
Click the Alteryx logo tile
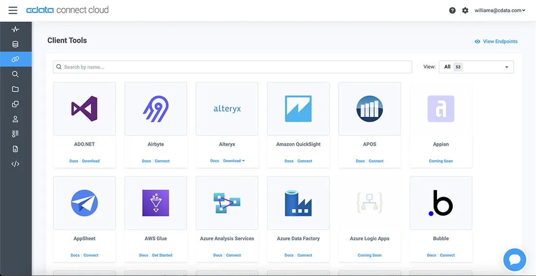click(227, 109)
